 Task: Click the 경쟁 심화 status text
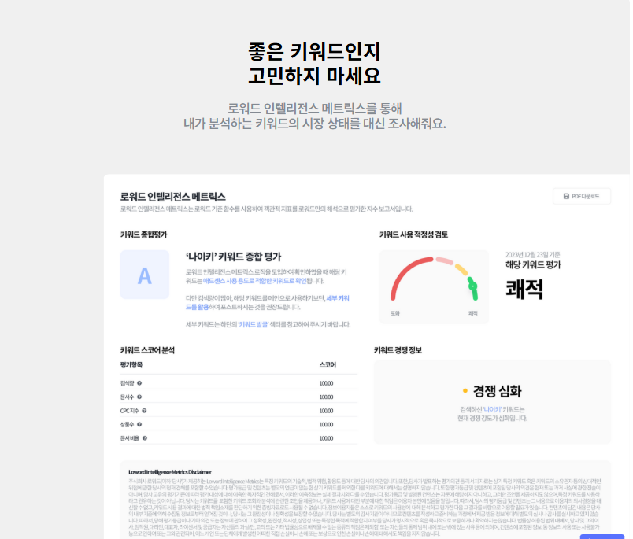[499, 391]
